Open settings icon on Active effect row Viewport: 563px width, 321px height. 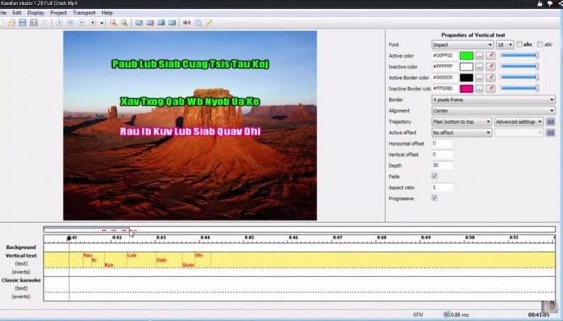click(550, 133)
